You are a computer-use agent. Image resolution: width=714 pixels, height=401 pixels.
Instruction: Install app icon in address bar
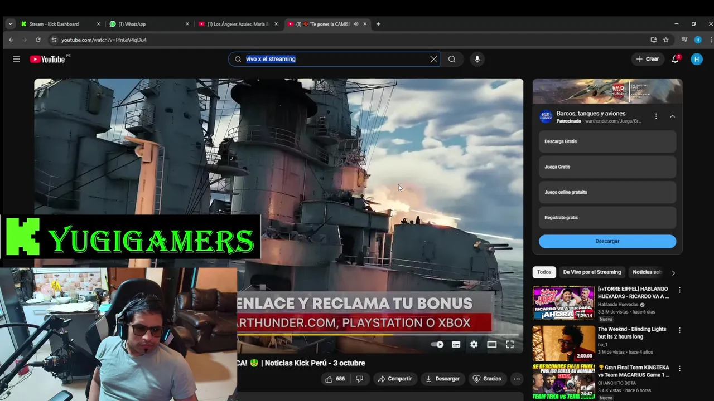pos(653,40)
